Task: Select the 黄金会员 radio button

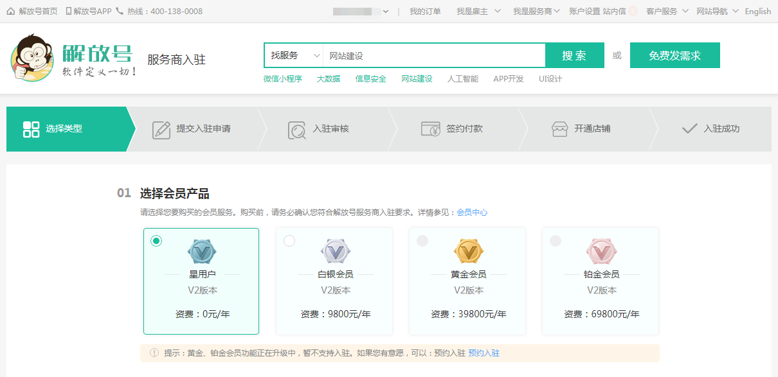Action: coord(422,241)
